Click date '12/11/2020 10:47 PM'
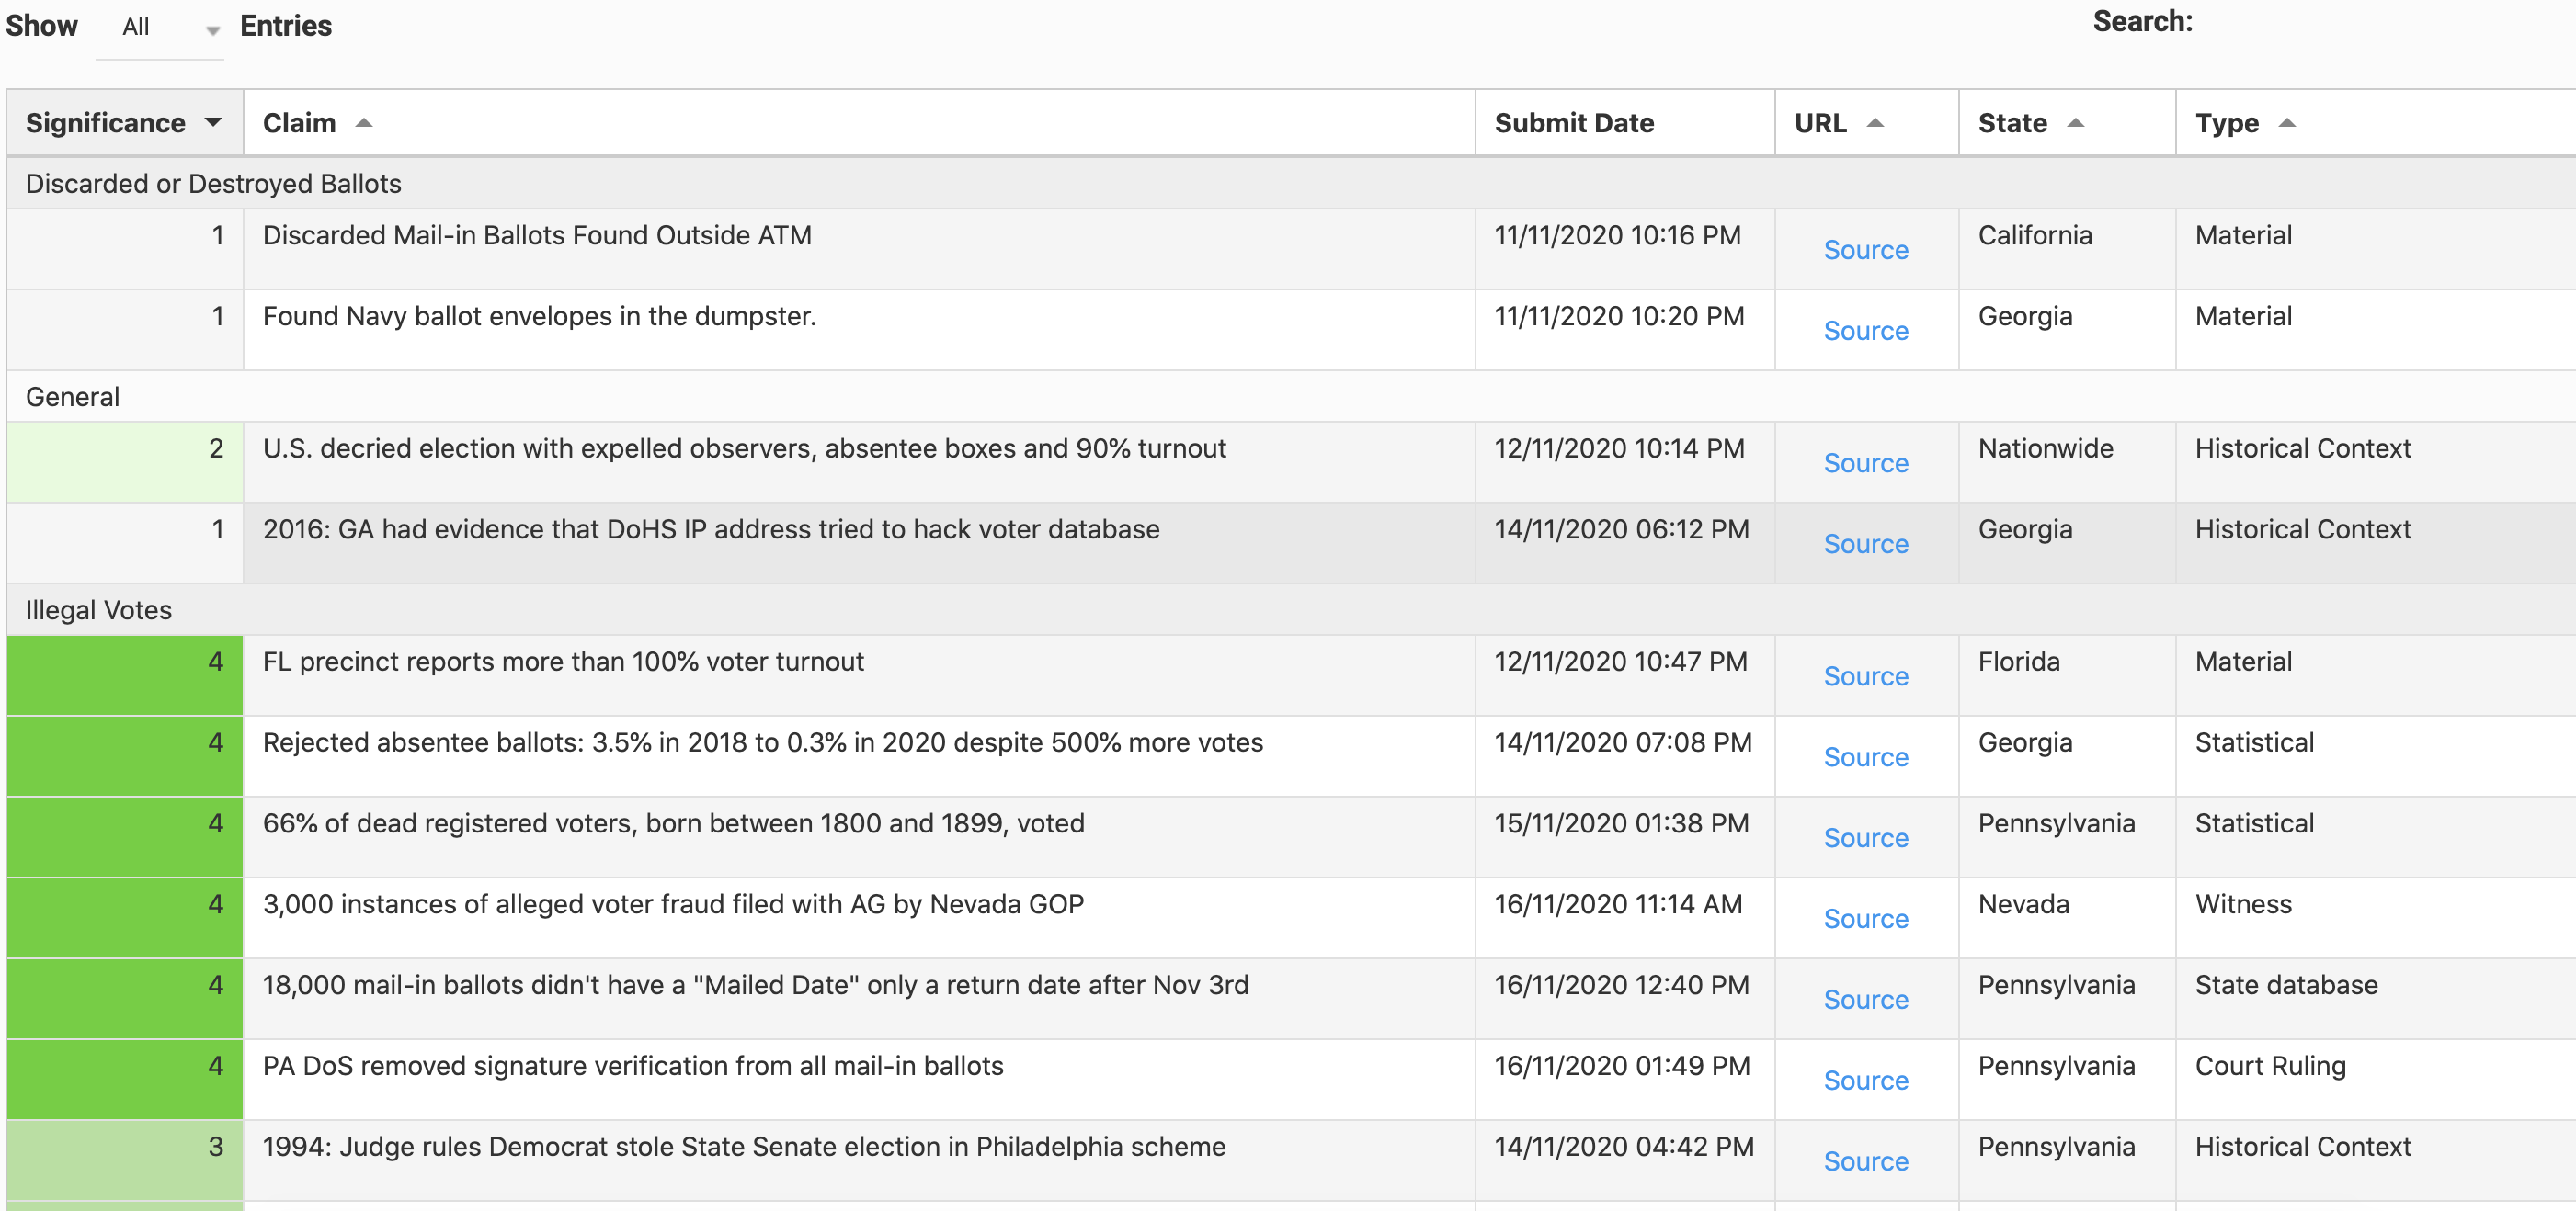 1620,662
